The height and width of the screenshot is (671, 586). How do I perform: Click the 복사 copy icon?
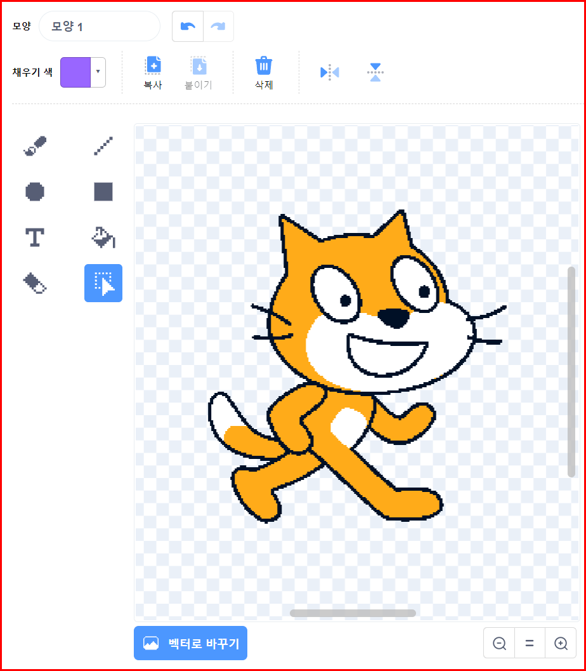(153, 65)
